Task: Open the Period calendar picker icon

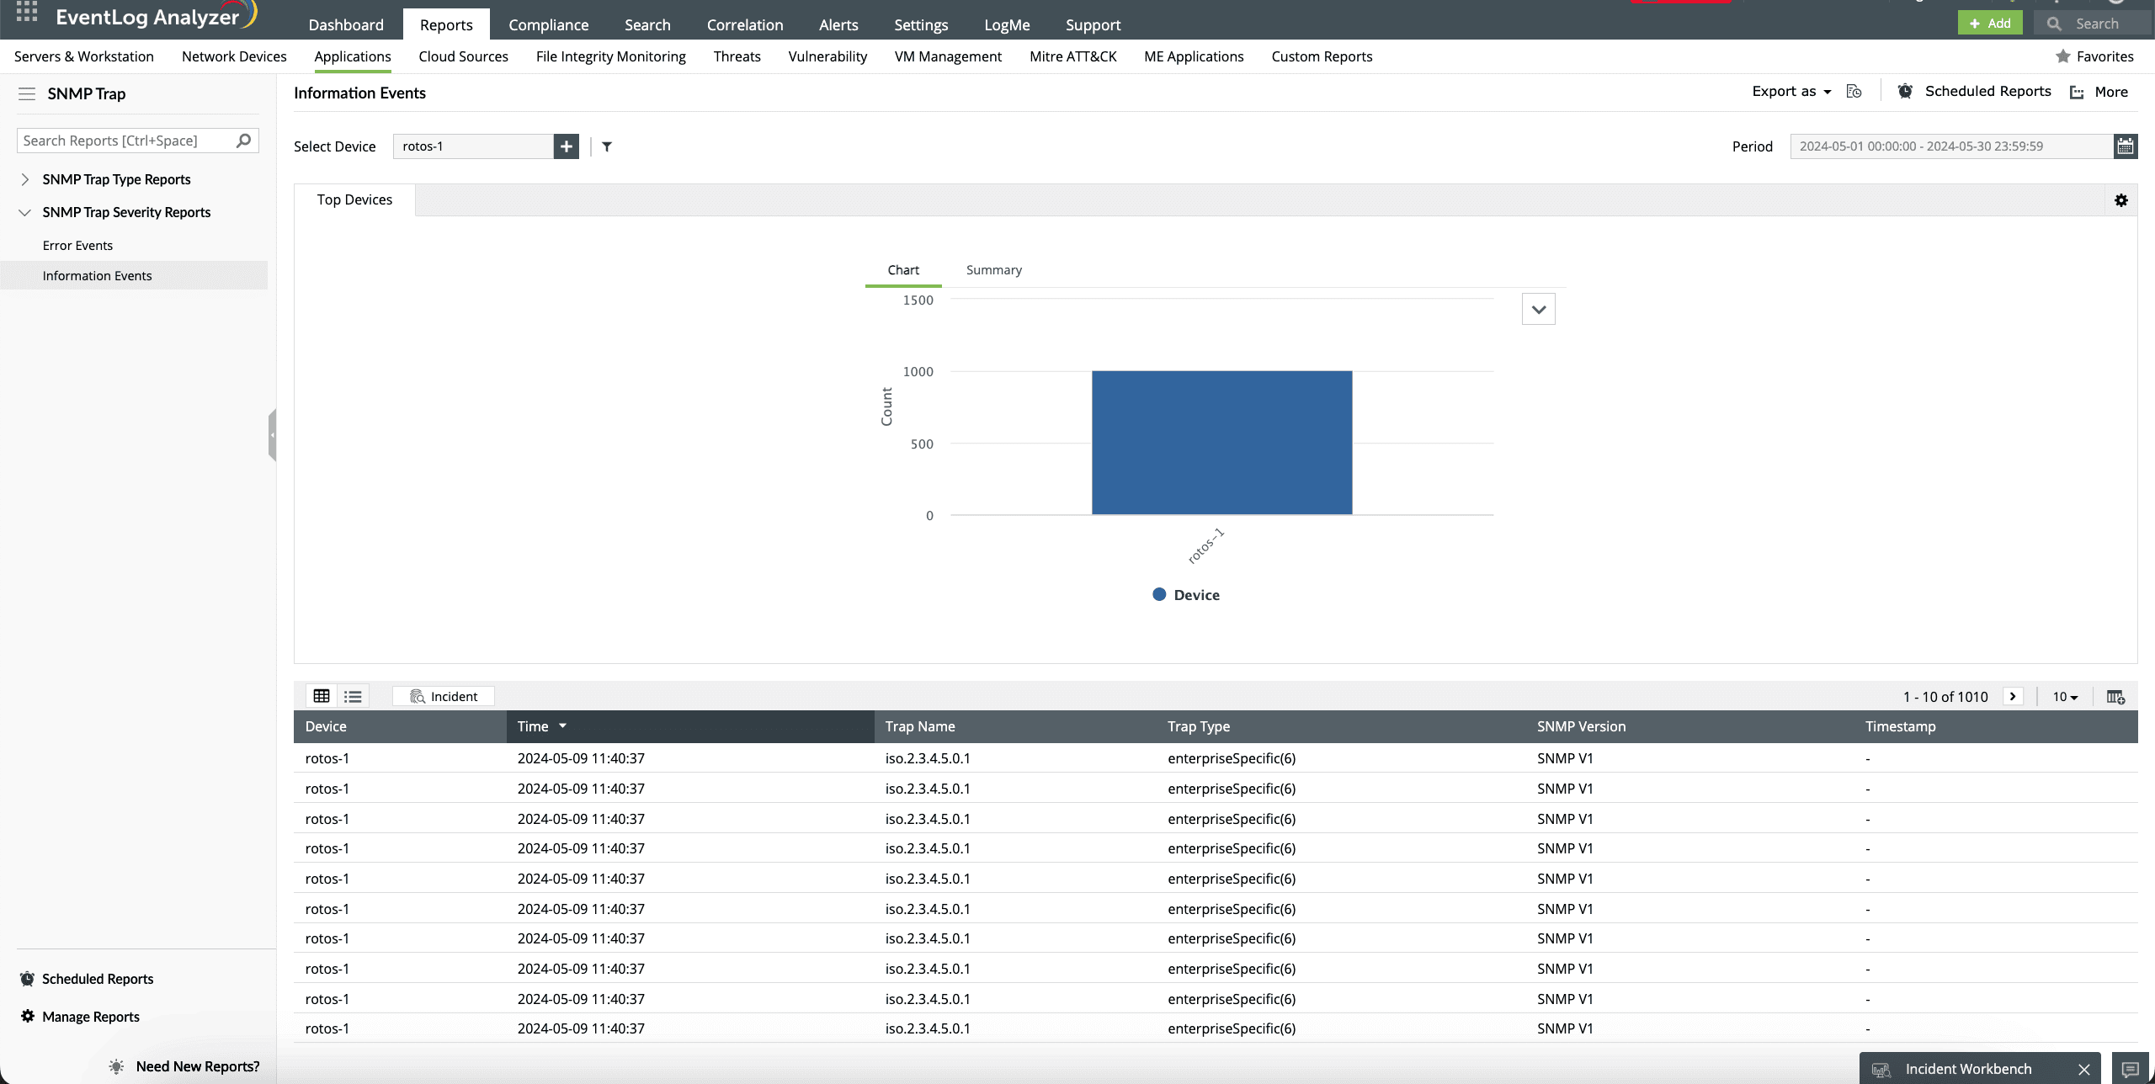Action: coord(2126,146)
